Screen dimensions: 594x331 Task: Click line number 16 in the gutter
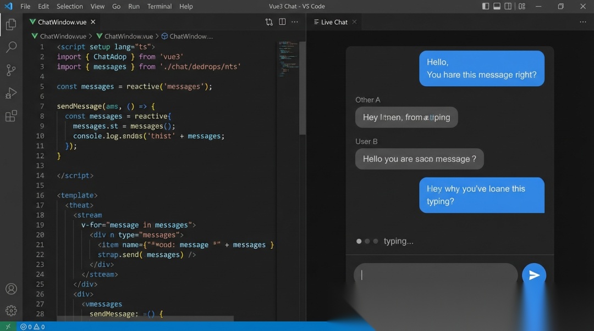pyautogui.click(x=40, y=195)
